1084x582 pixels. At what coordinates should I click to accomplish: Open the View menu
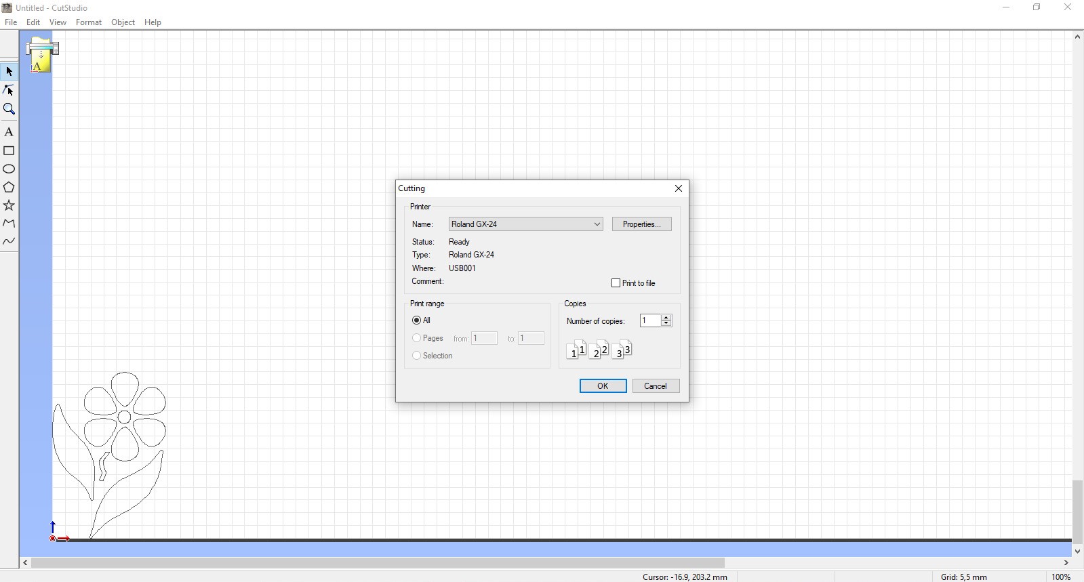tap(58, 22)
